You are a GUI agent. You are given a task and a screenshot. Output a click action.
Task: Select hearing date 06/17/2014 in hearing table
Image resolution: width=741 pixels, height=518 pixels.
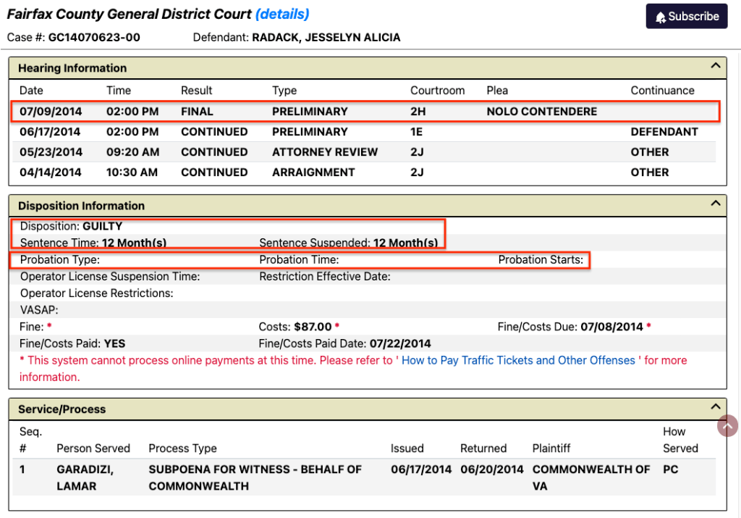coord(50,132)
